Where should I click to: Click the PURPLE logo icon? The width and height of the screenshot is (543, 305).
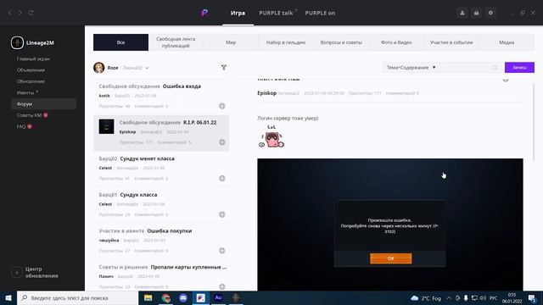[x=204, y=13]
